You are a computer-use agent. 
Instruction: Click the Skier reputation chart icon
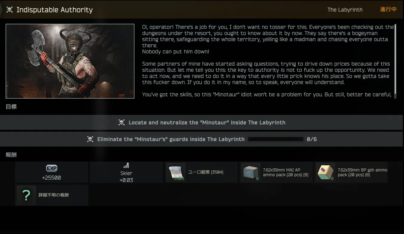point(126,166)
